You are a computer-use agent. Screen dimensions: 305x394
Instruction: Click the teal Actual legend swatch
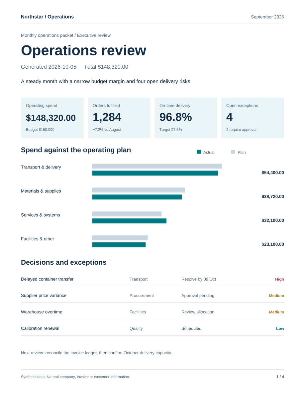pyautogui.click(x=199, y=152)
